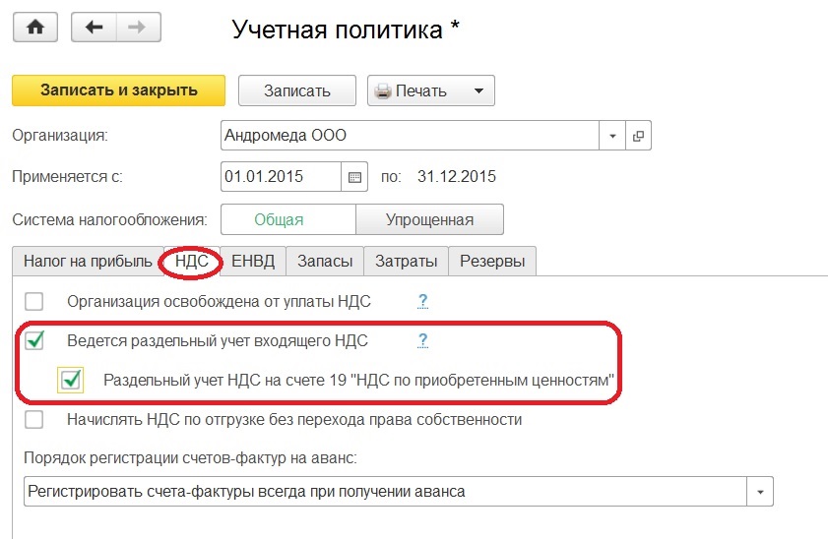Click the Система налогообложения label
Image resolution: width=828 pixels, height=539 pixels.
109,219
